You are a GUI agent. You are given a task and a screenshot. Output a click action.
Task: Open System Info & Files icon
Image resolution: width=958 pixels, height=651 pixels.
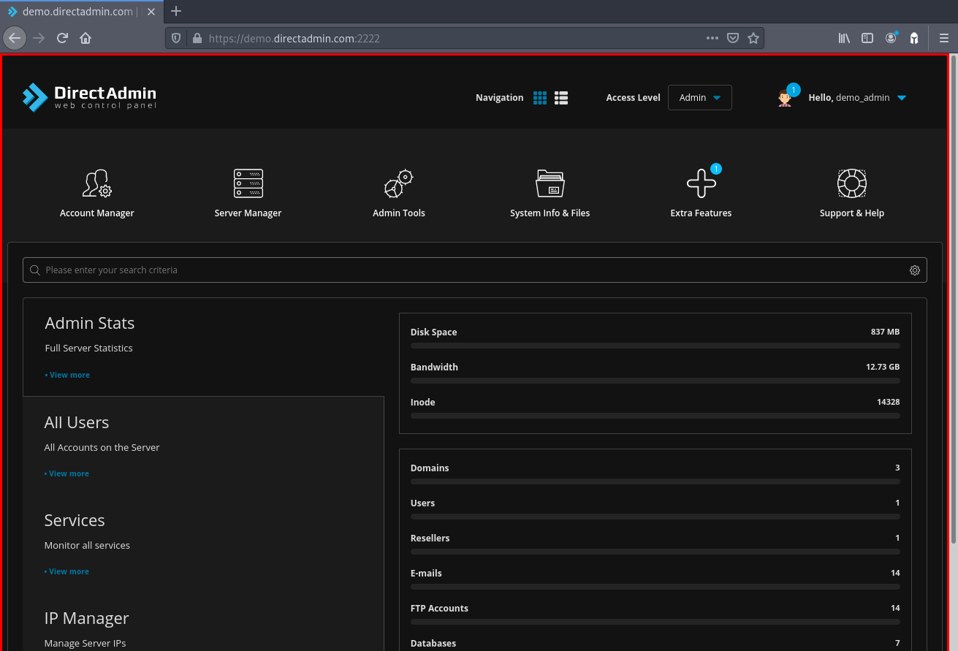point(550,183)
